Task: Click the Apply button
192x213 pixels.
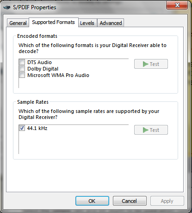Action: pyautogui.click(x=167, y=201)
